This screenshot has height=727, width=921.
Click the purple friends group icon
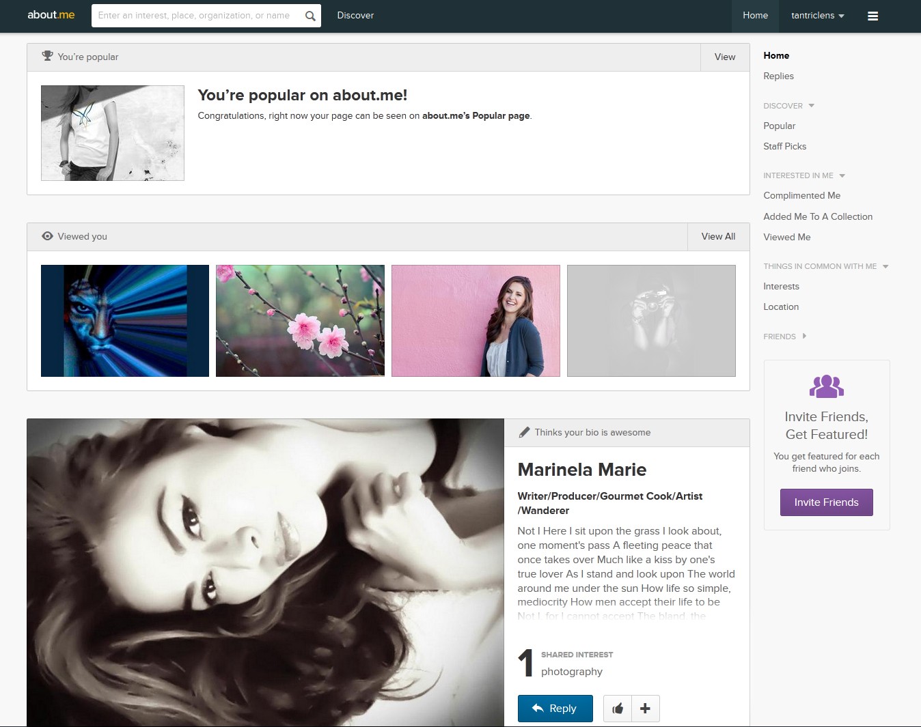826,386
